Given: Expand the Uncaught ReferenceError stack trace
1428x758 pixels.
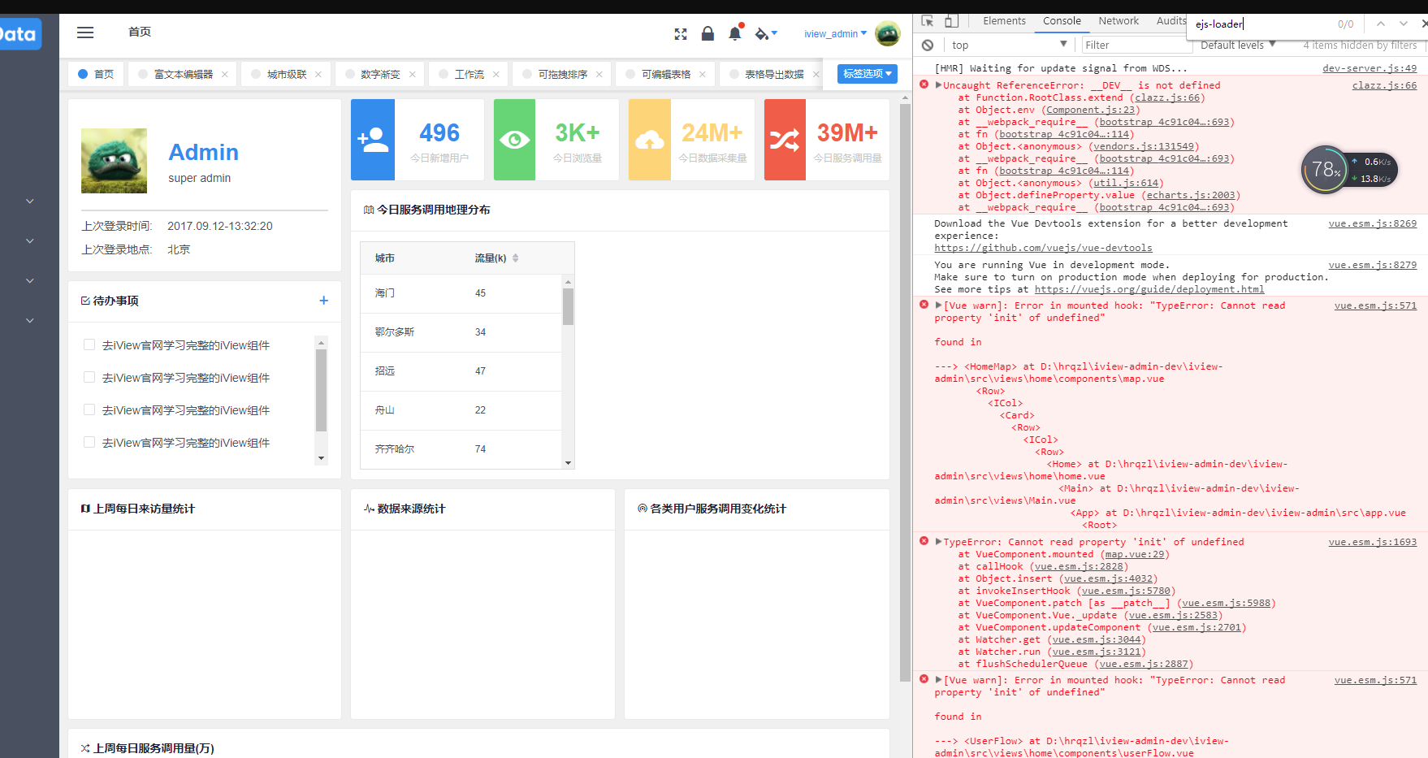Looking at the screenshot, I should click(939, 85).
